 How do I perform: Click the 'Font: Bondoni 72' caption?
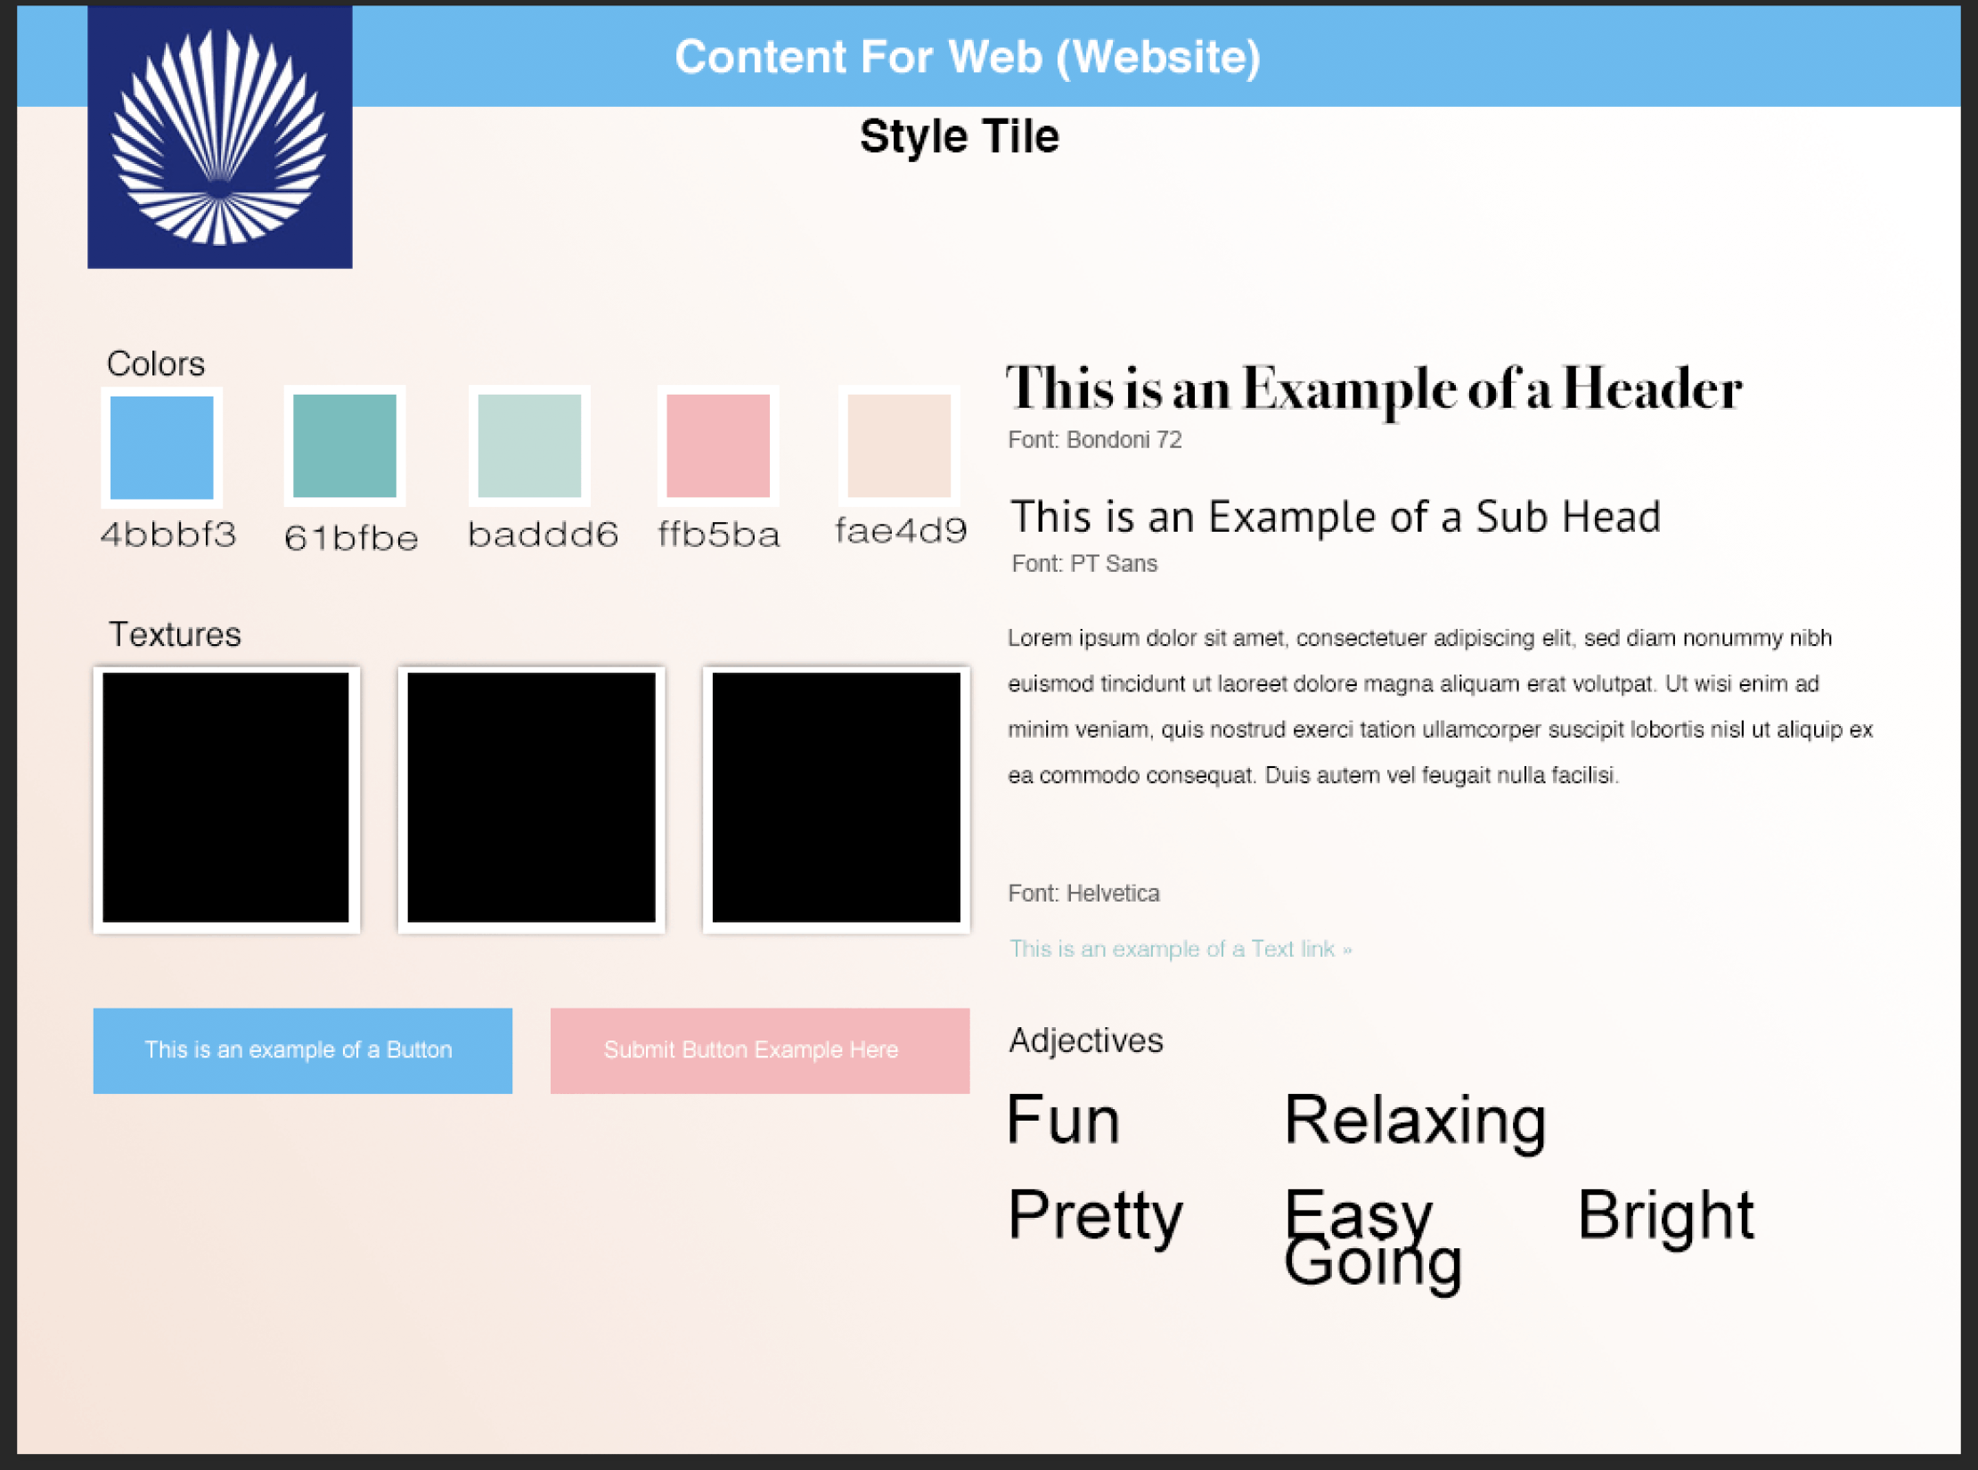(1095, 440)
